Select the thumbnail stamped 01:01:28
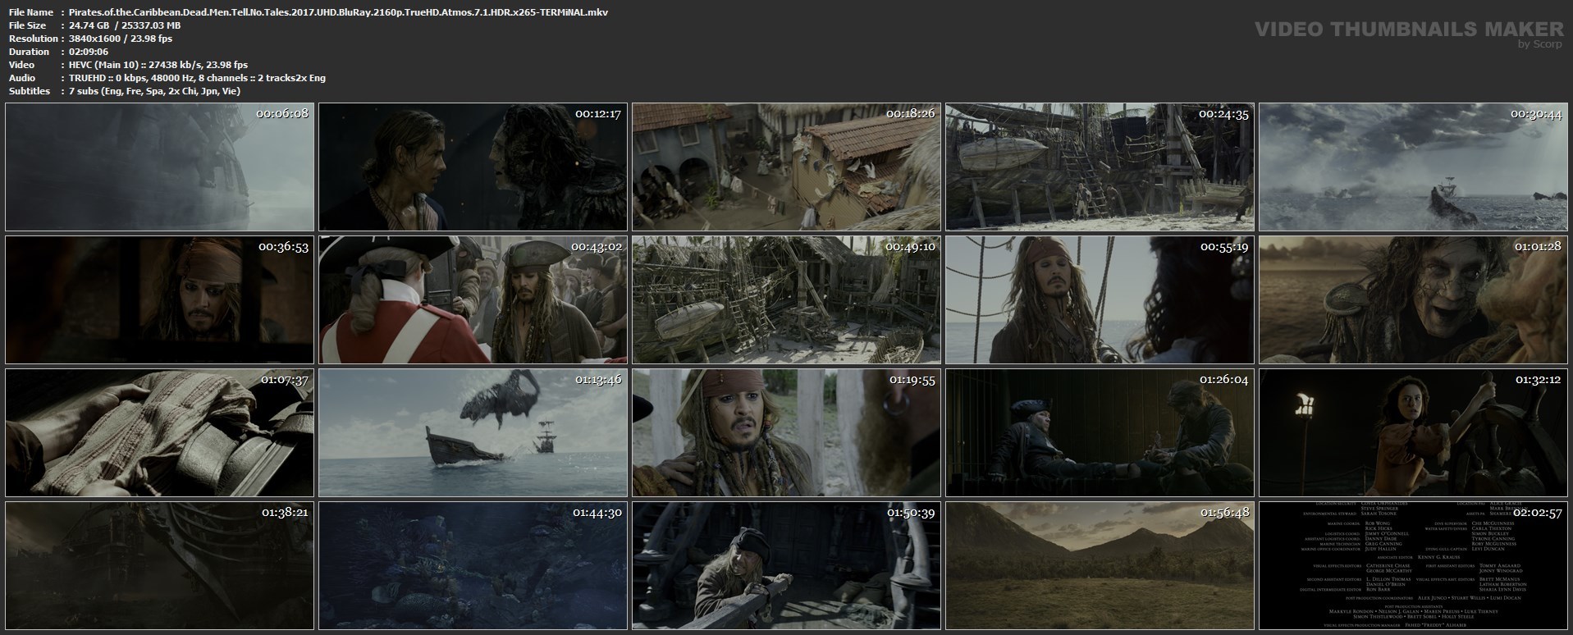This screenshot has height=635, width=1573. pos(1413,300)
